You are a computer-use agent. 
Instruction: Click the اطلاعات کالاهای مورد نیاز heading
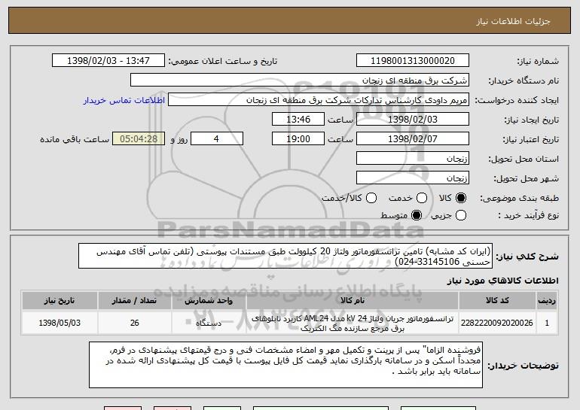(x=502, y=281)
